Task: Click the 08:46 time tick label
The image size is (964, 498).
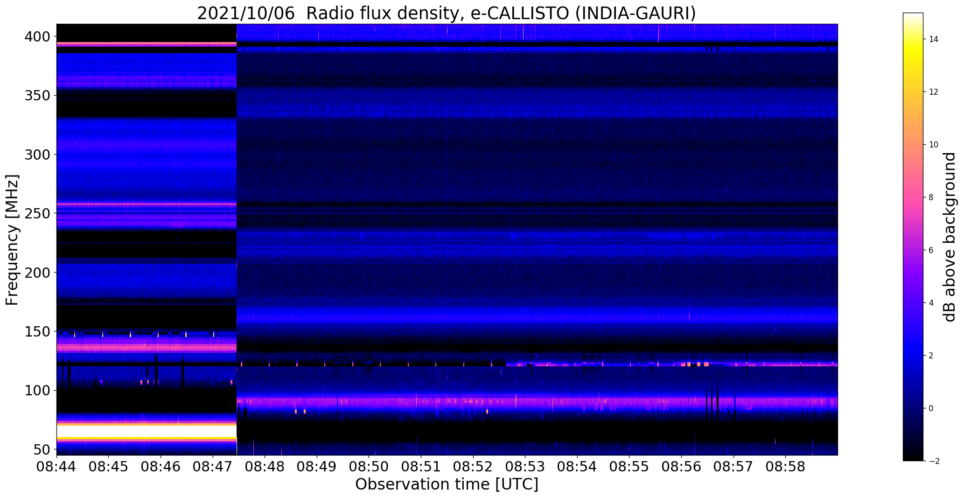Action: click(x=161, y=467)
